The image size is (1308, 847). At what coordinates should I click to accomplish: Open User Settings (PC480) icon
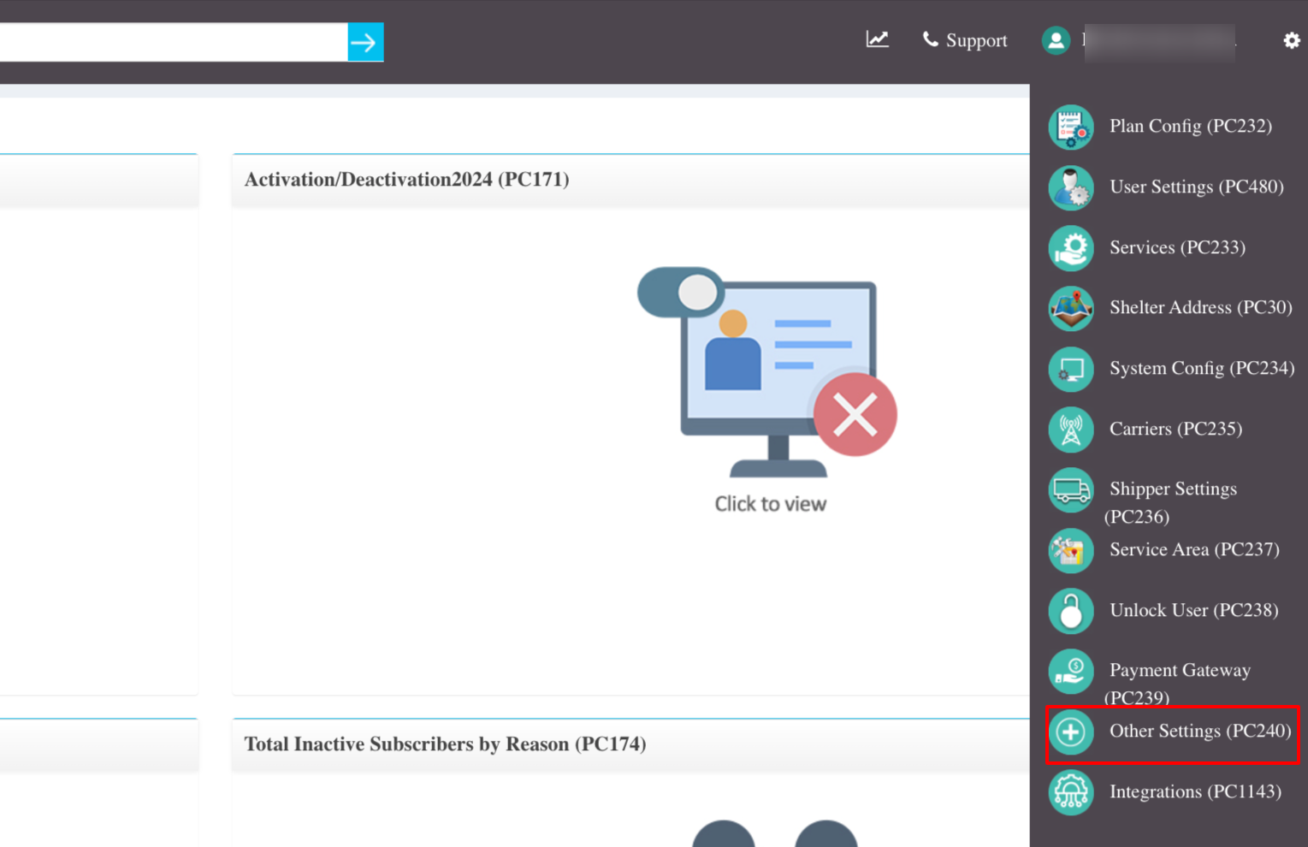[1071, 187]
